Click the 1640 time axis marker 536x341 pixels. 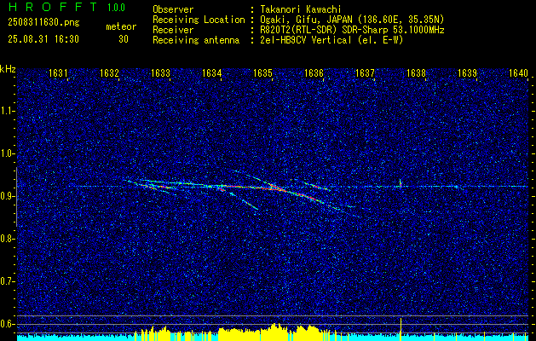click(519, 72)
